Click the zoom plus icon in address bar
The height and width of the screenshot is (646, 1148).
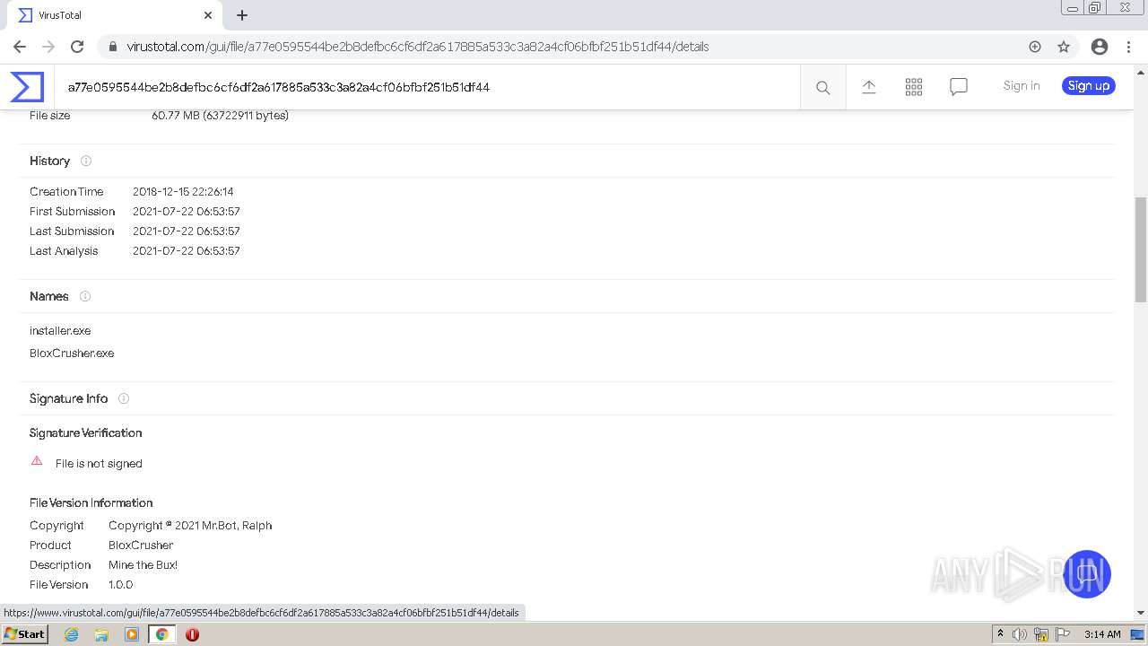point(1035,47)
